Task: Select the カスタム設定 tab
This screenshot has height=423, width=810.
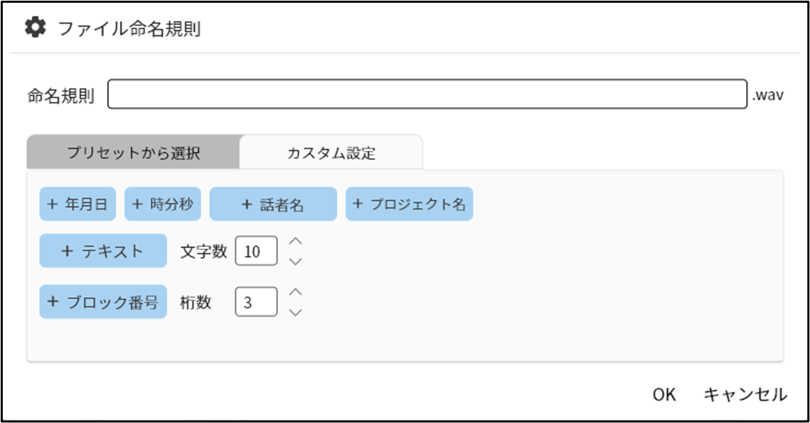Action: (x=331, y=153)
